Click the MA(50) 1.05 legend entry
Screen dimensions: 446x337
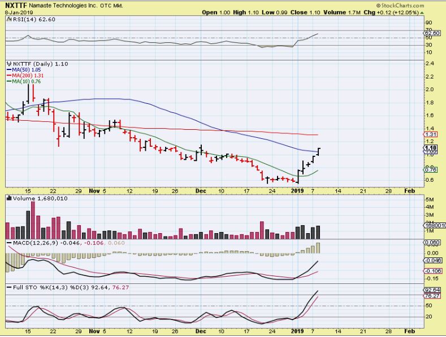point(27,69)
